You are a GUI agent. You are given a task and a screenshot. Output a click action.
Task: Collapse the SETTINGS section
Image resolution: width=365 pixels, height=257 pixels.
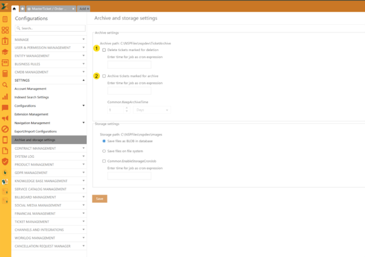coord(49,80)
